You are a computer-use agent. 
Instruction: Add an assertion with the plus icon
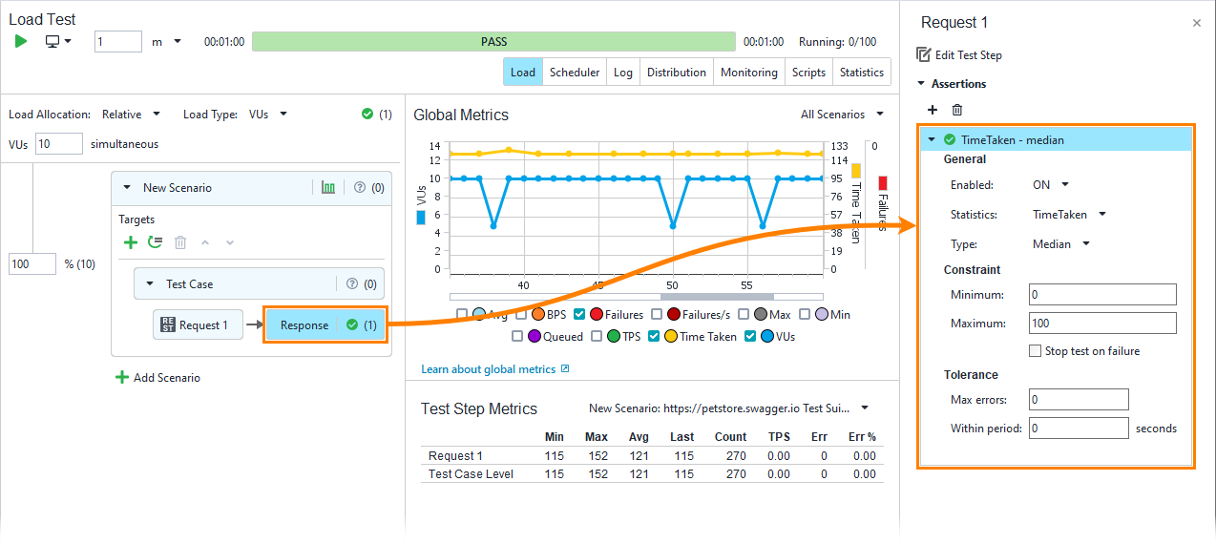pyautogui.click(x=933, y=111)
